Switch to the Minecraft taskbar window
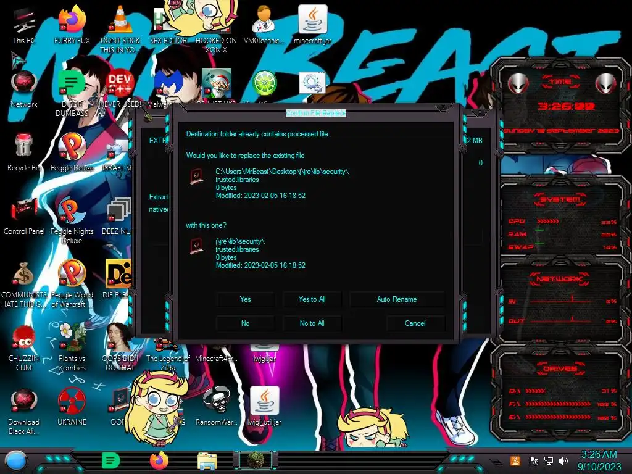 [256, 460]
